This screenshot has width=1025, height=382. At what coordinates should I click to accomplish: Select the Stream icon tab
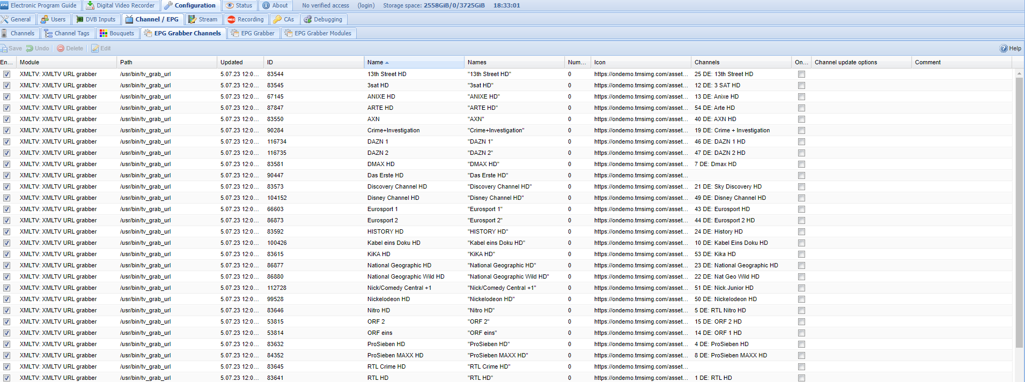(203, 19)
